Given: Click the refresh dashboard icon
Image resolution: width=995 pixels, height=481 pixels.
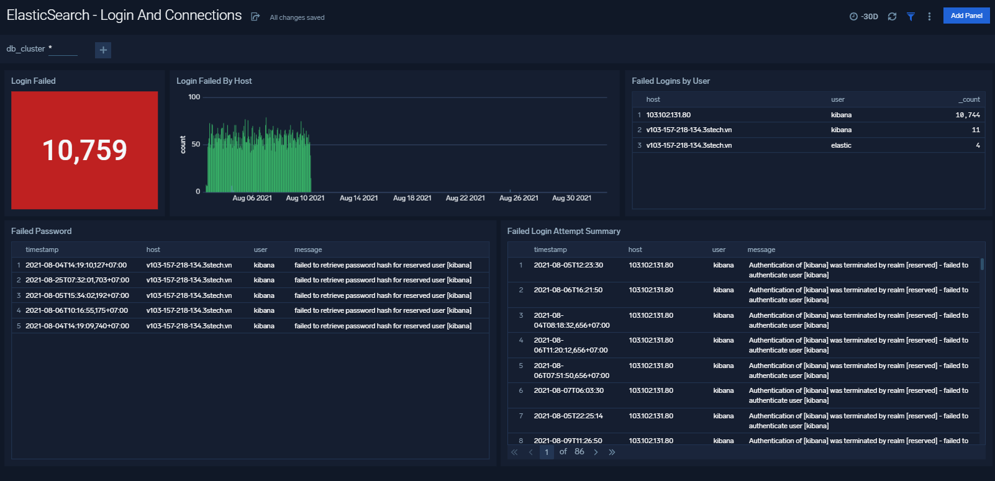Looking at the screenshot, I should pos(892,17).
